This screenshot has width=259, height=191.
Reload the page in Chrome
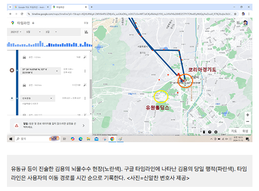click(22, 14)
